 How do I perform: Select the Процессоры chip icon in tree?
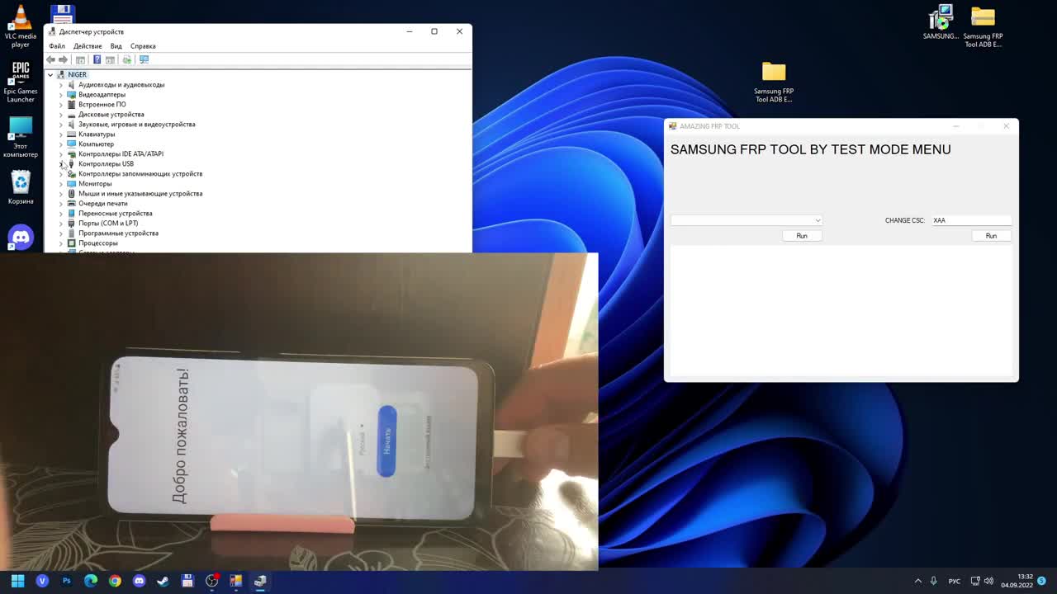pyautogui.click(x=72, y=243)
